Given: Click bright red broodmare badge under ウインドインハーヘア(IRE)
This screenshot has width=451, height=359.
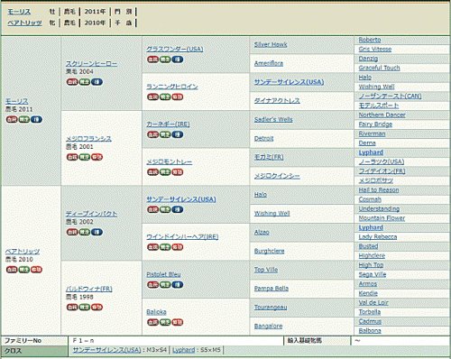Looking at the screenshot, I should pyautogui.click(x=178, y=247).
